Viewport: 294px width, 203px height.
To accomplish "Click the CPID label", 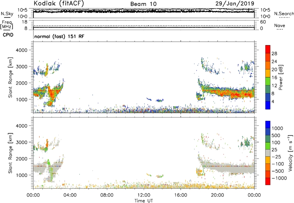I will (8, 35).
